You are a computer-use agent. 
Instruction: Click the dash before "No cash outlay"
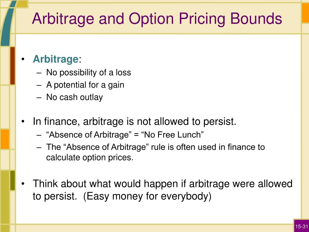click(x=39, y=98)
